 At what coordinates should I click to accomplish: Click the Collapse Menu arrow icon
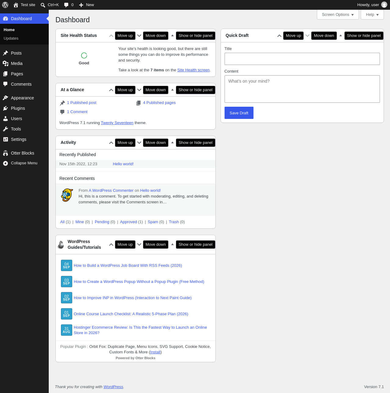coord(5,163)
